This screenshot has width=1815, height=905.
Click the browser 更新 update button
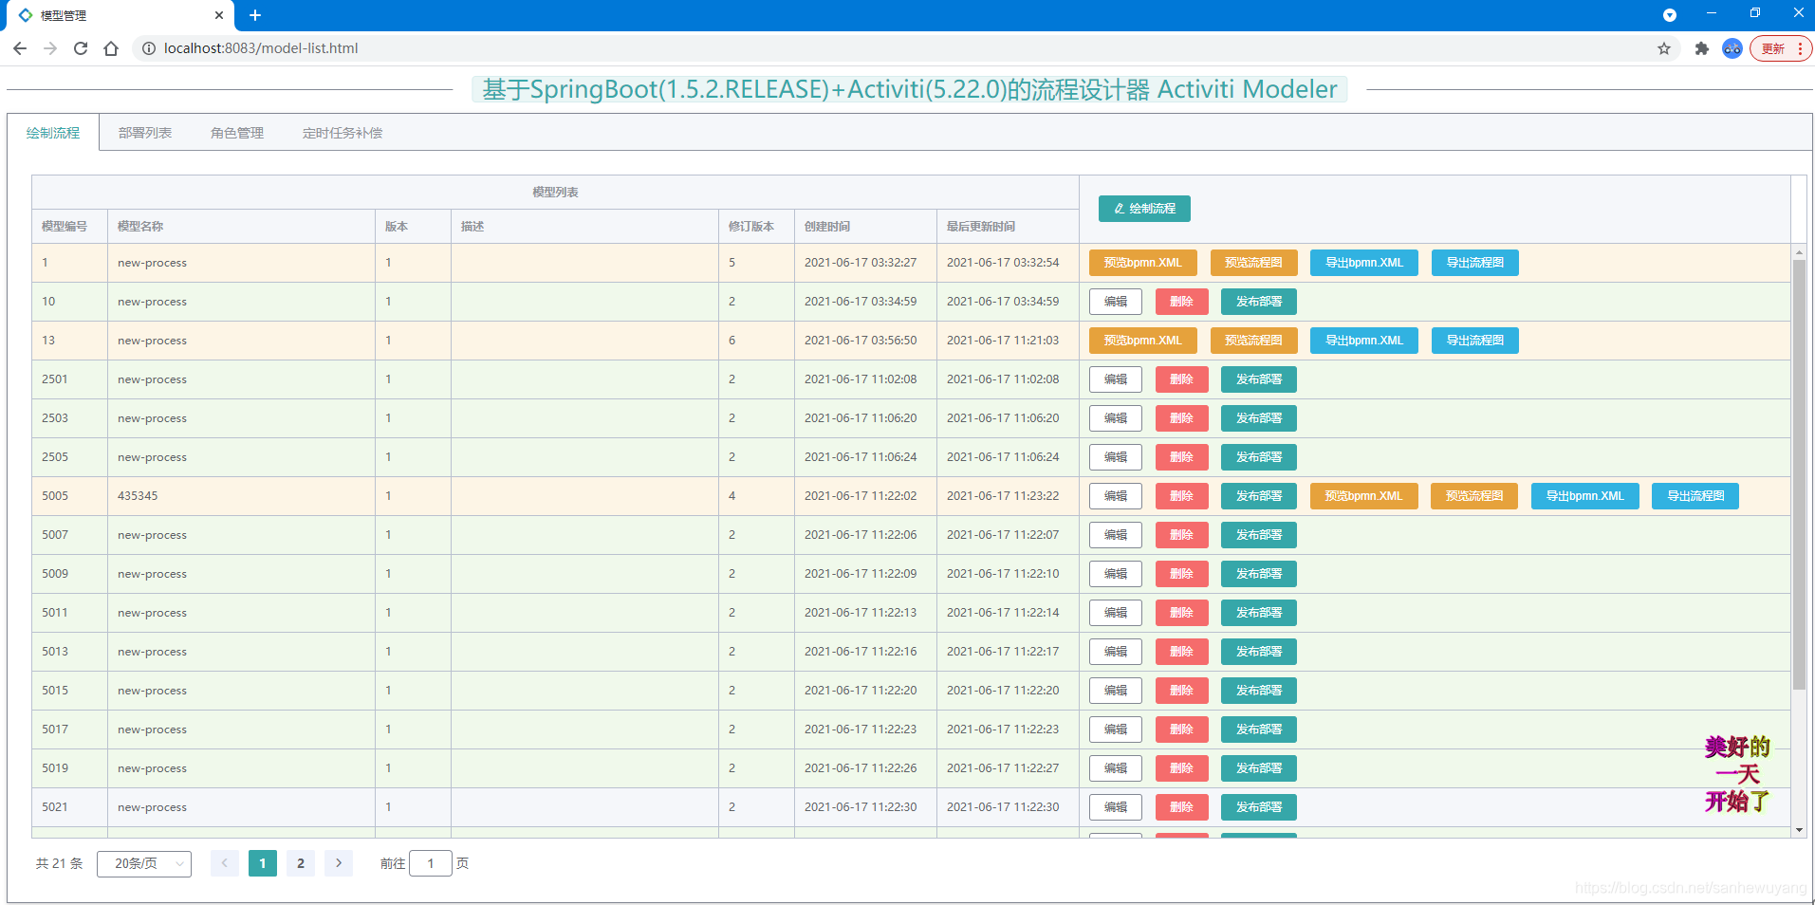(1781, 48)
